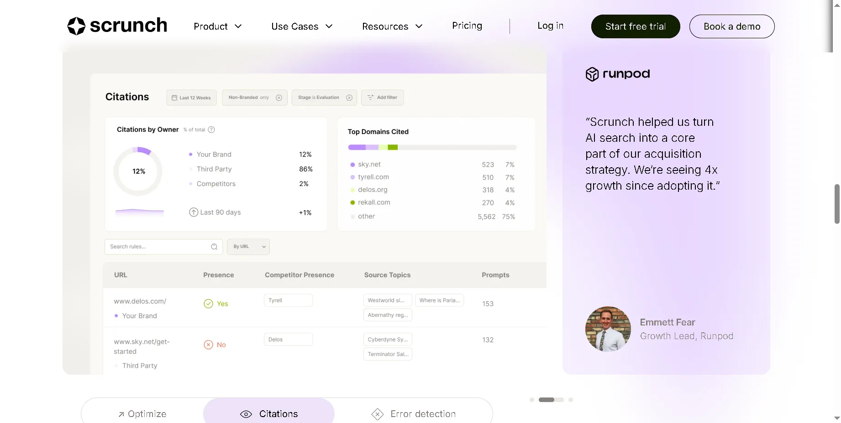
Task: Select the first carousel dot
Action: pyautogui.click(x=532, y=400)
